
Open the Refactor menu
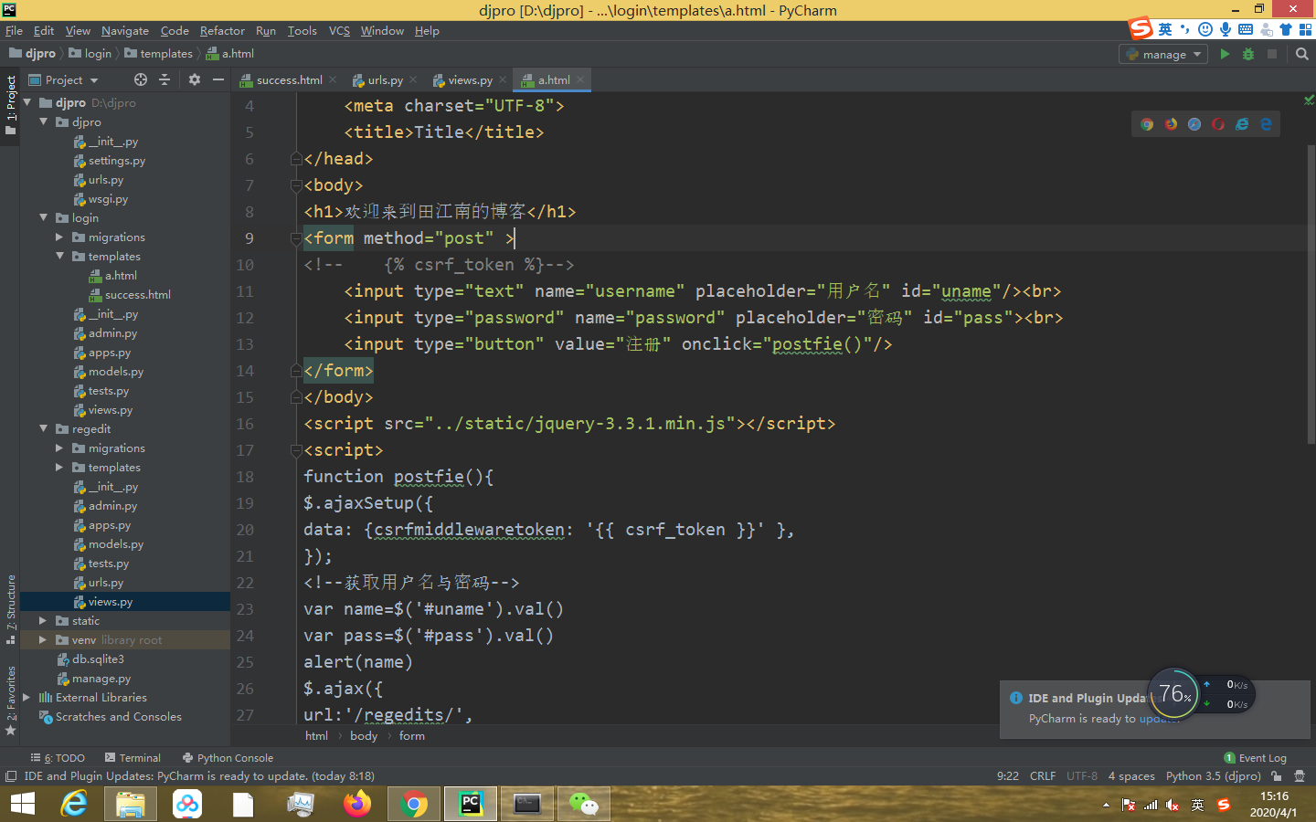221,30
